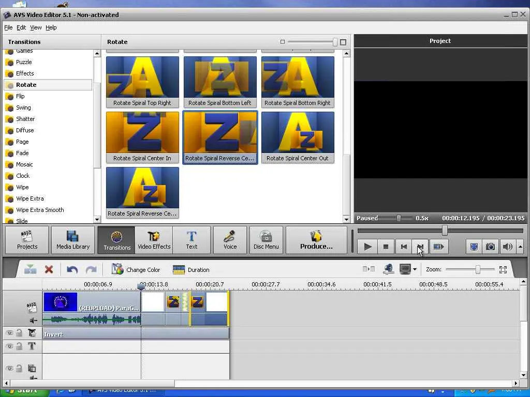Select the Effects transition category
Viewport: 530px width, 397px height.
[25, 73]
